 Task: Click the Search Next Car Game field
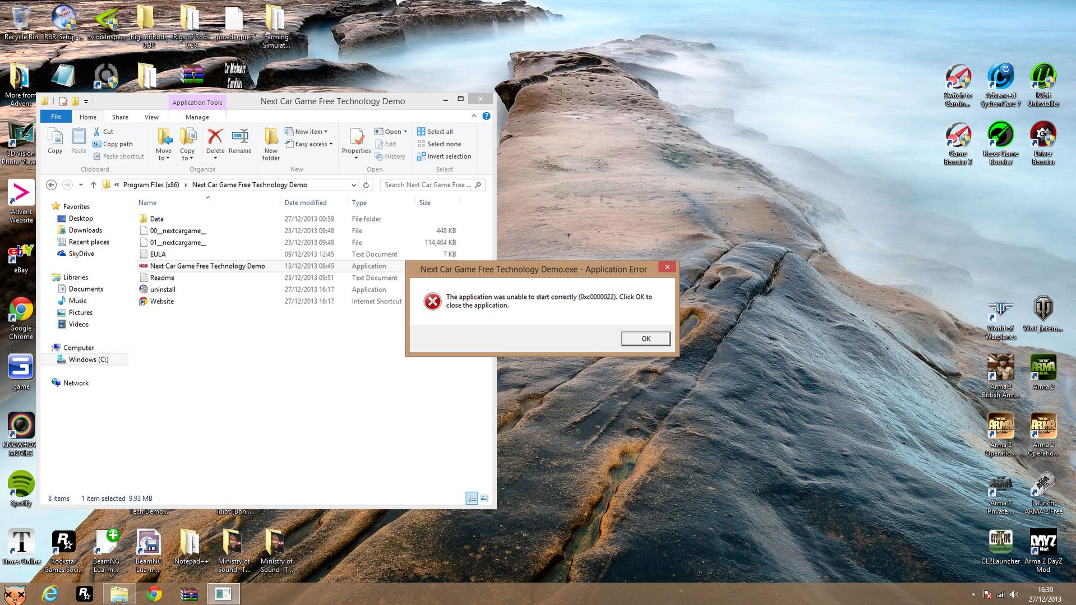pyautogui.click(x=432, y=184)
